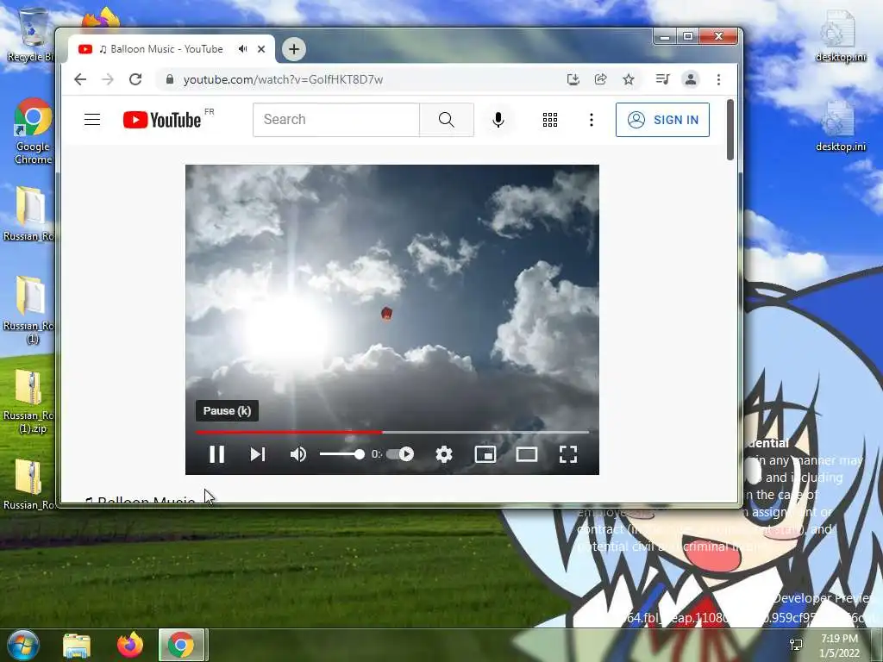
Task: View site info via lock icon
Action: click(x=170, y=79)
